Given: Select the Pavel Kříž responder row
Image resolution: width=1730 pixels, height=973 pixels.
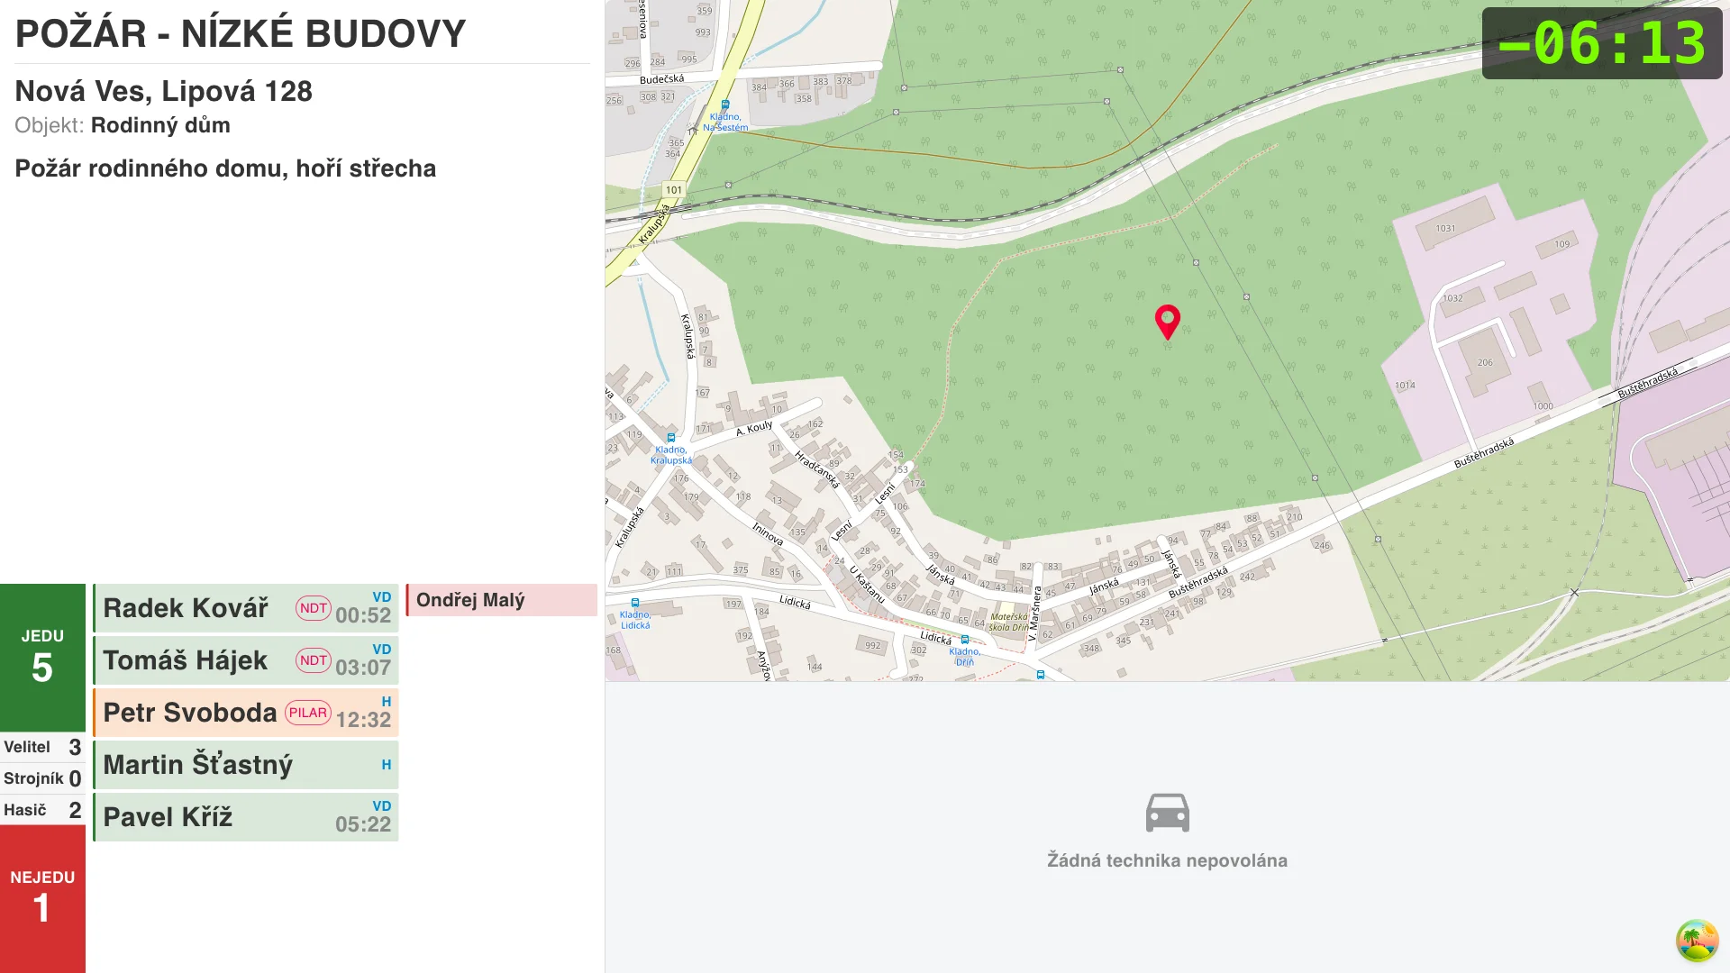Looking at the screenshot, I should pyautogui.click(x=246, y=817).
